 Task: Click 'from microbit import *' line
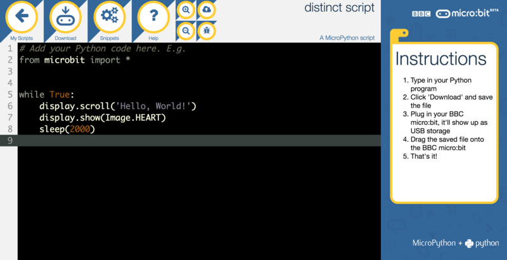[75, 60]
